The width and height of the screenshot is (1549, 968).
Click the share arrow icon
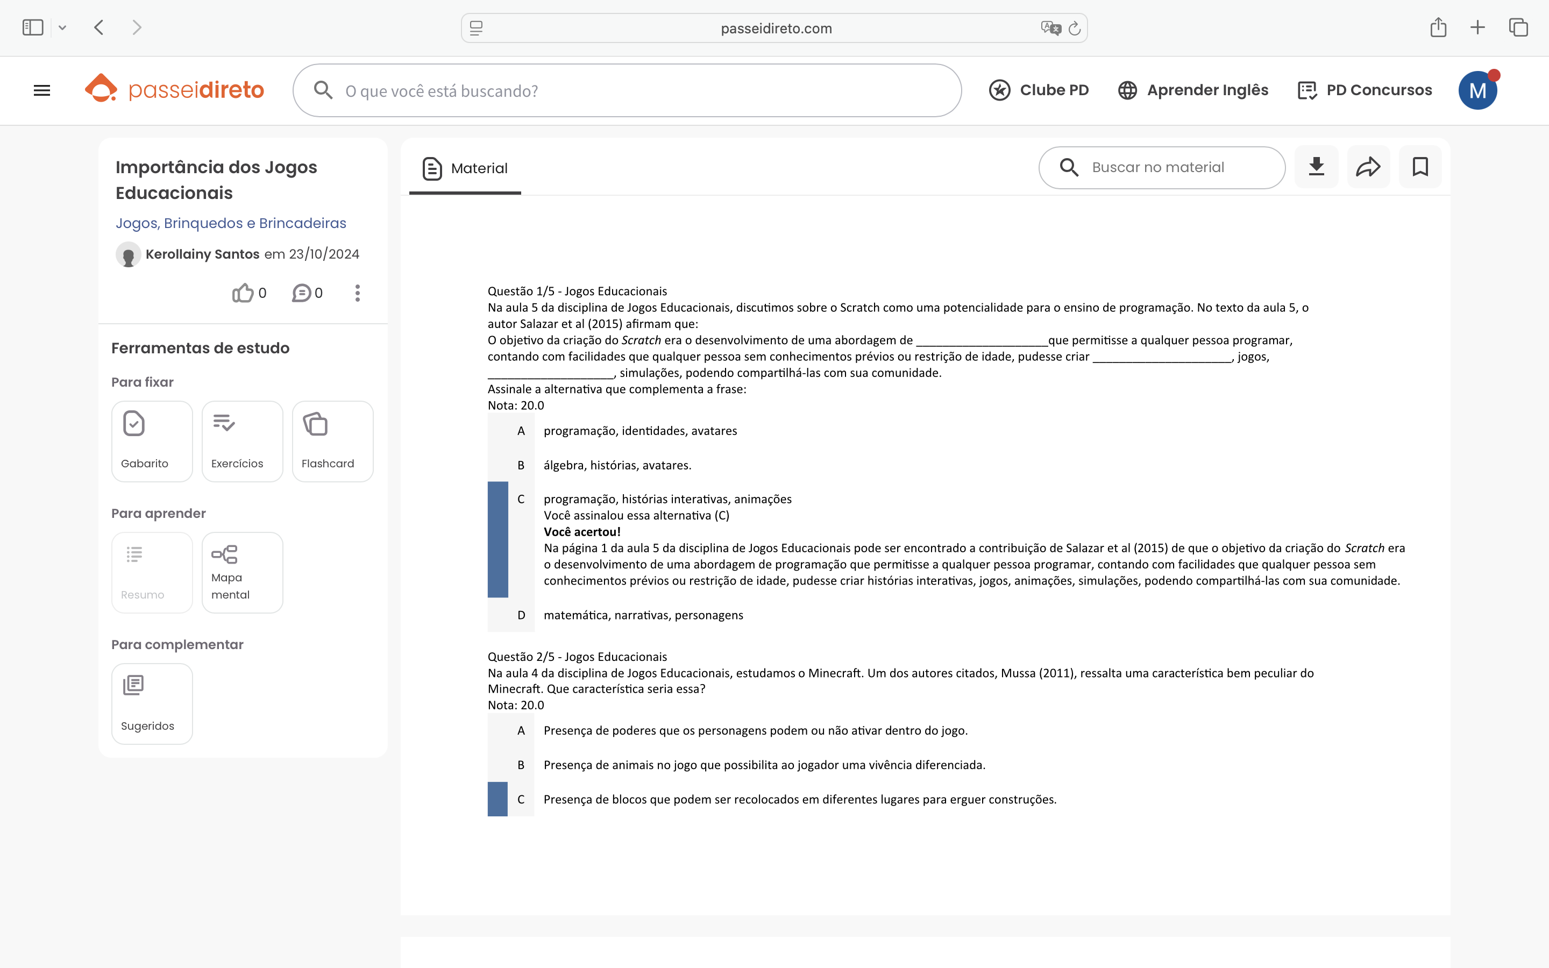pyautogui.click(x=1368, y=167)
